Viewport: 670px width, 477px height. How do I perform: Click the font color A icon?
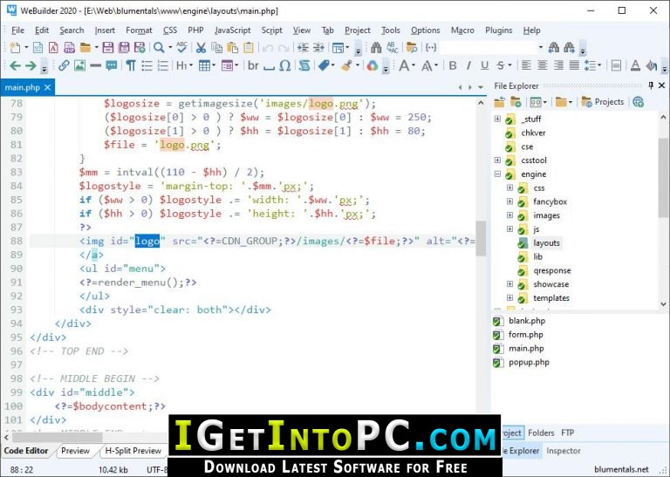(x=635, y=65)
